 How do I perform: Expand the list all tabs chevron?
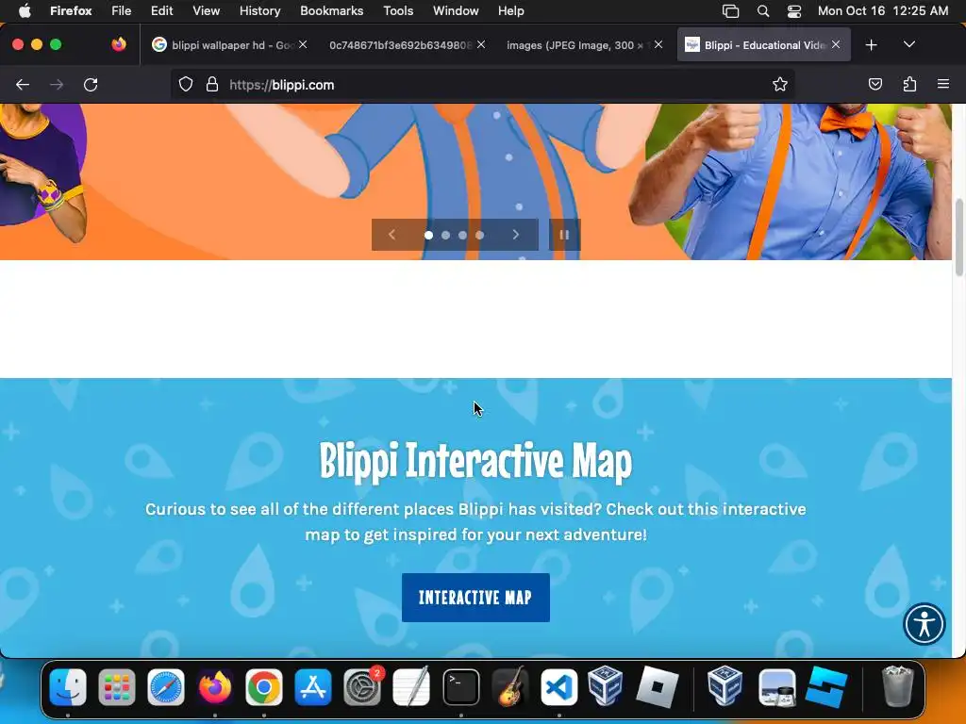point(908,44)
